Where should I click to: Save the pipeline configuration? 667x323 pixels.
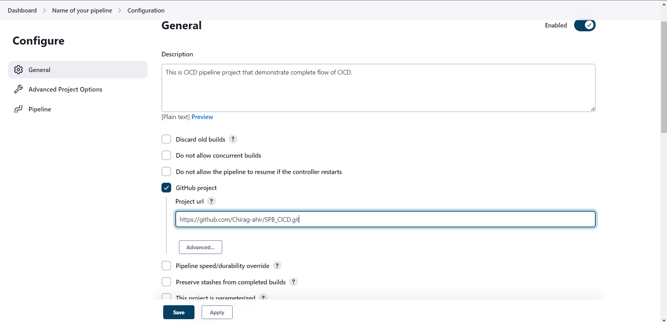point(178,312)
